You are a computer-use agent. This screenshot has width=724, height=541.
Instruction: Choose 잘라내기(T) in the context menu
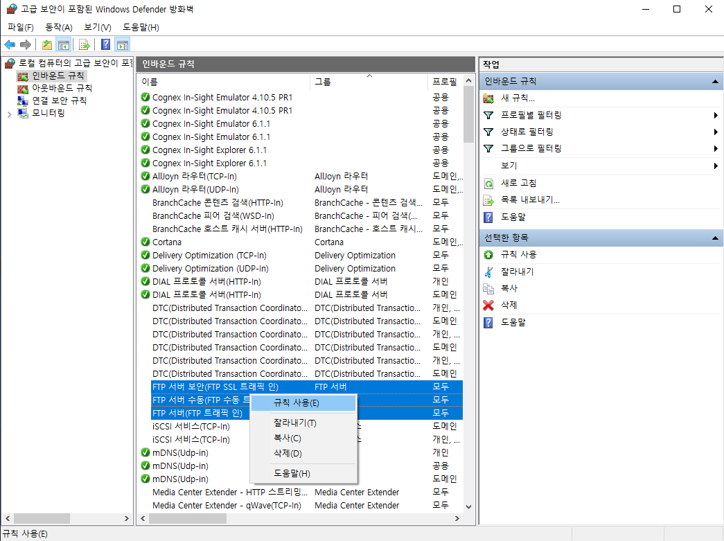[x=303, y=423]
